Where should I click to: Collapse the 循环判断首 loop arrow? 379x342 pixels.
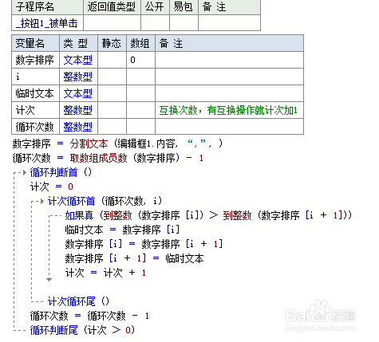(25, 173)
